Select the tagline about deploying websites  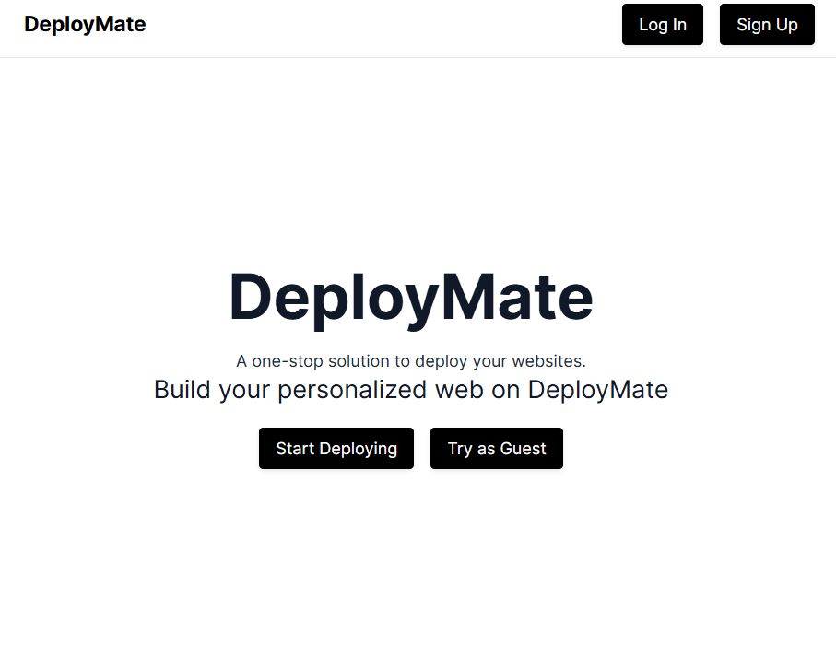pyautogui.click(x=411, y=360)
